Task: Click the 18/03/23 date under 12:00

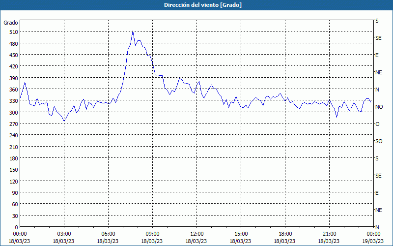Action: point(196,241)
